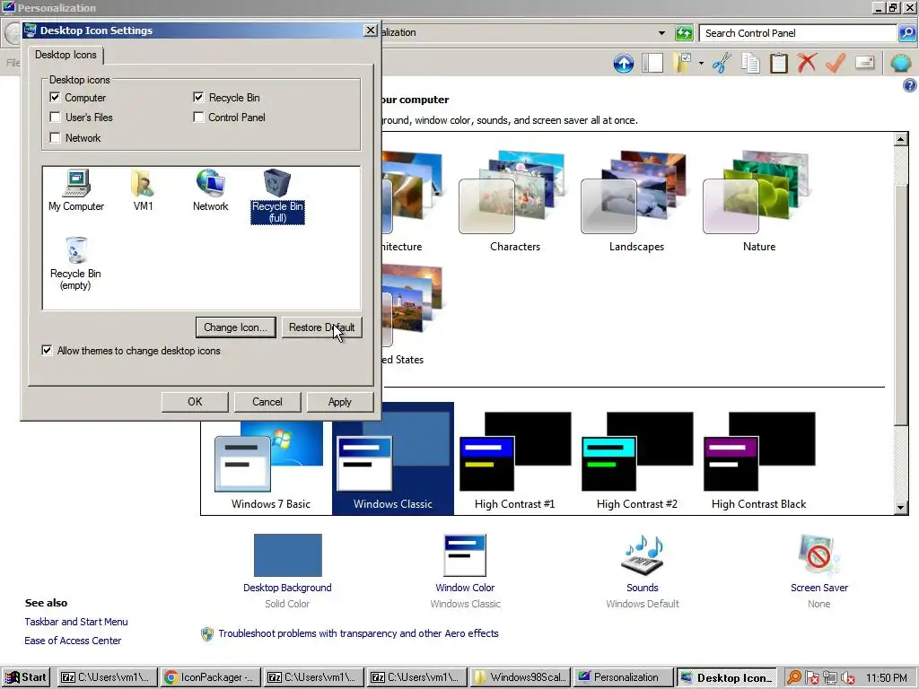The image size is (919, 689).
Task: Click the Apply button
Action: tap(340, 402)
